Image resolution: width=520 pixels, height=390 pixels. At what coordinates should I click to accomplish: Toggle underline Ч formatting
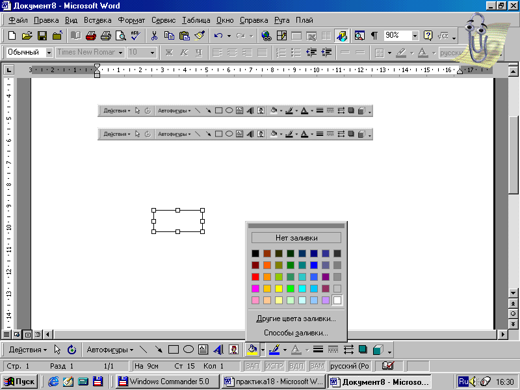point(199,53)
